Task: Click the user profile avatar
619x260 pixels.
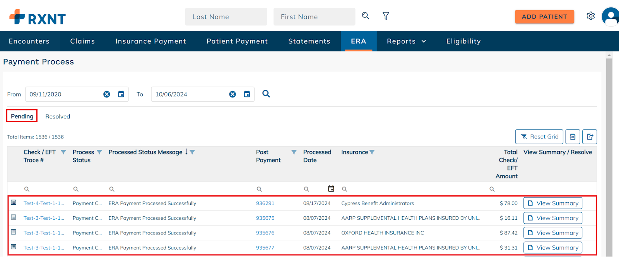Action: [x=610, y=17]
